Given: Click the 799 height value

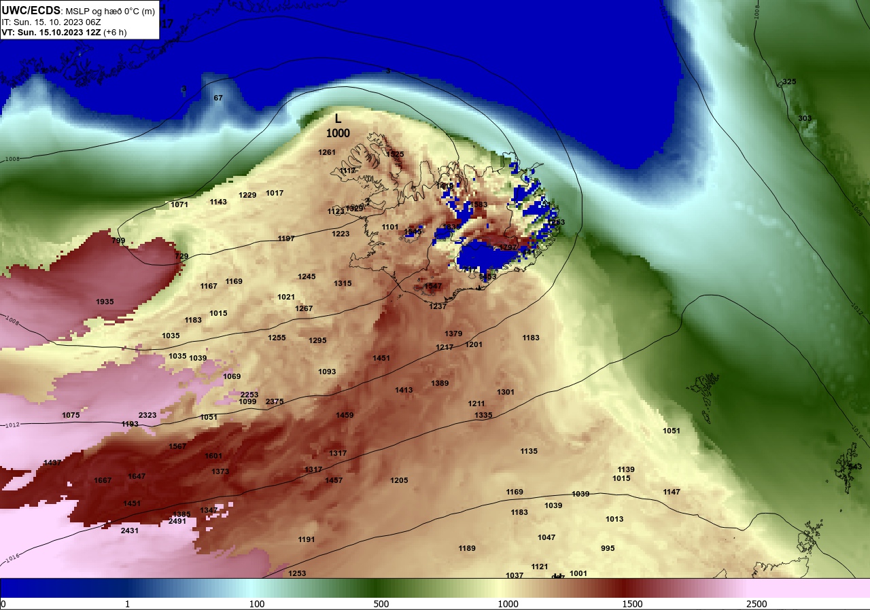Looking at the screenshot, I should [118, 240].
